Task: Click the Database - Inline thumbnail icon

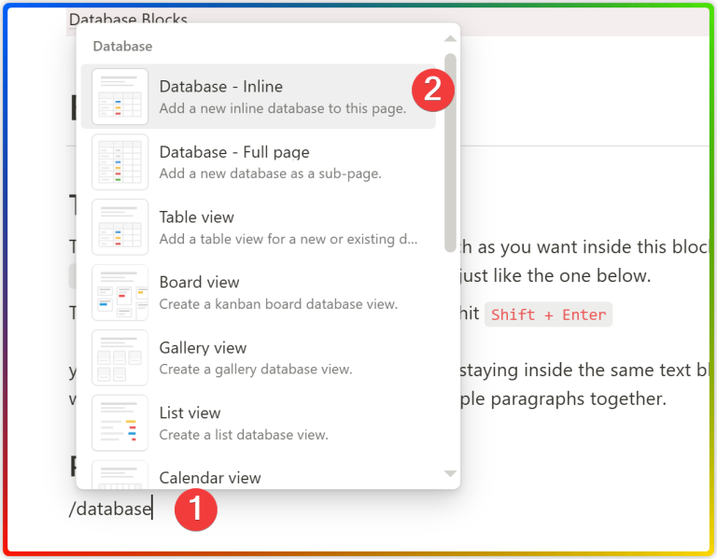Action: coord(119,96)
